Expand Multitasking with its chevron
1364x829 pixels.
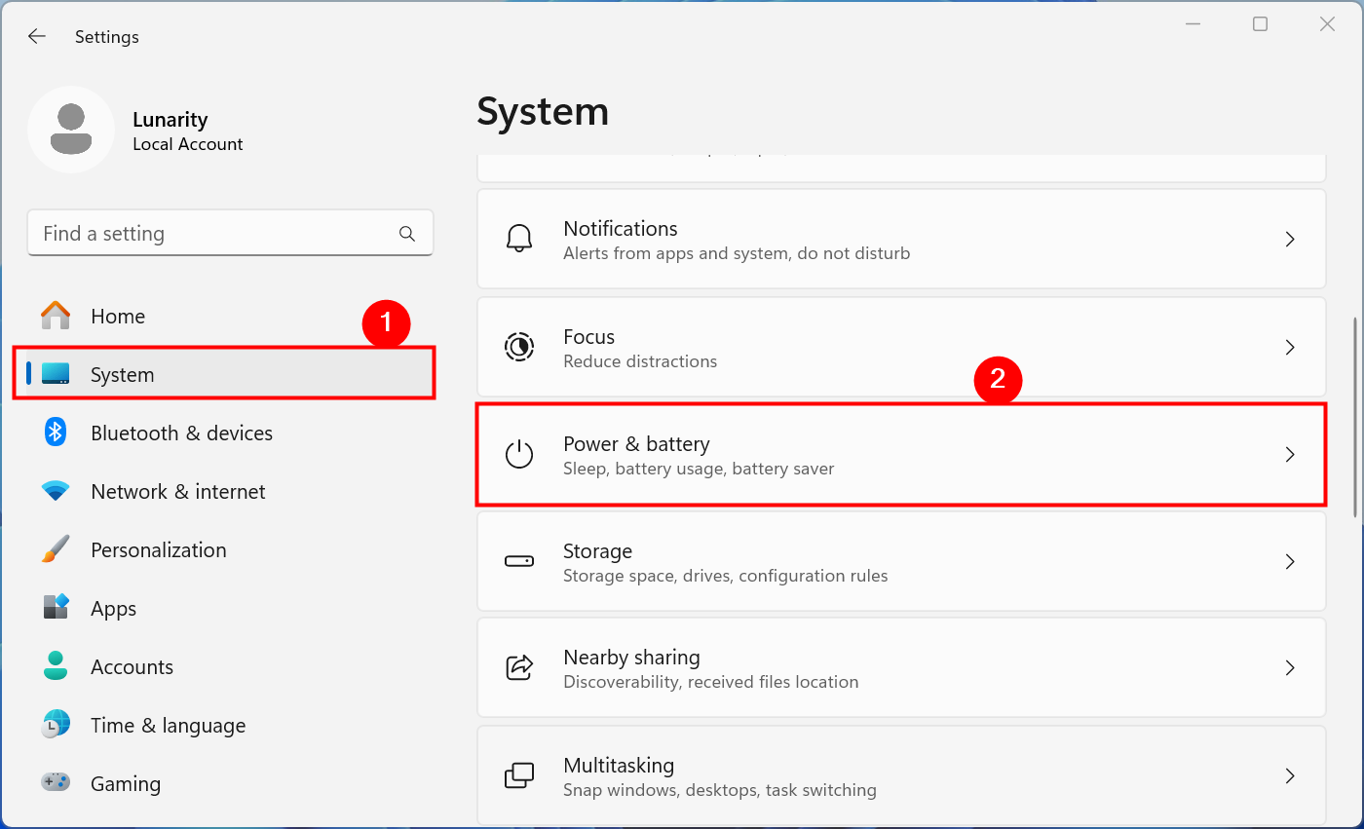[1290, 776]
